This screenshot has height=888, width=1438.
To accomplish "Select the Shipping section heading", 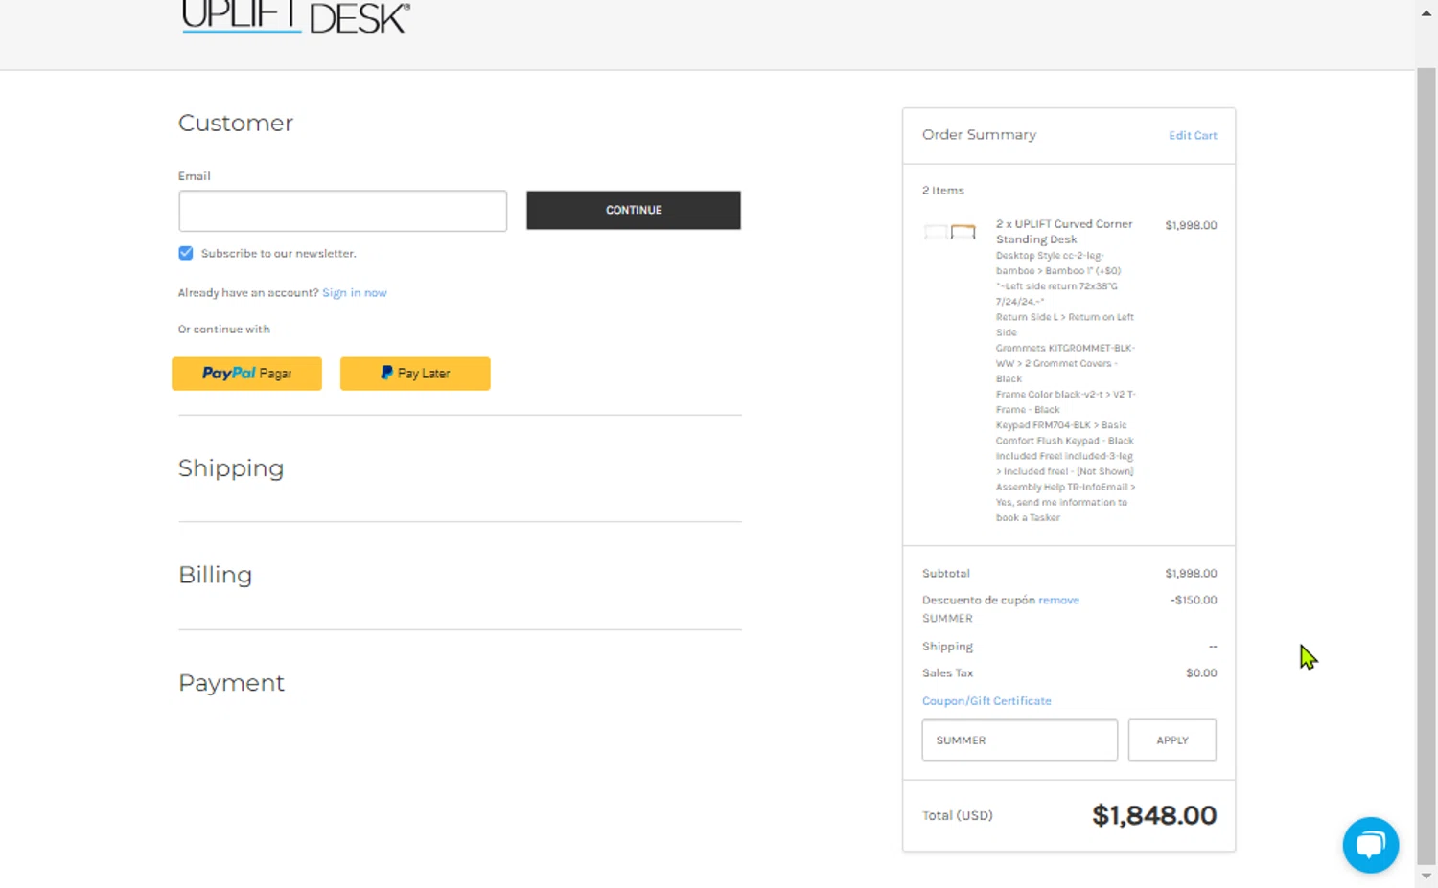I will tap(231, 468).
